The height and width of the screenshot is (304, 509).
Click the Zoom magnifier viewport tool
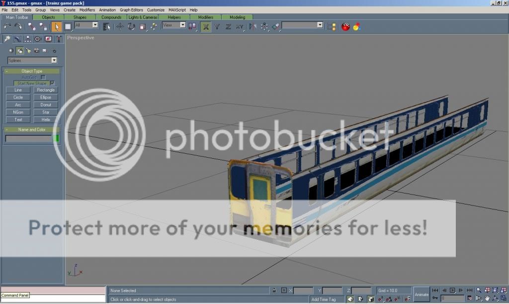coord(479,290)
